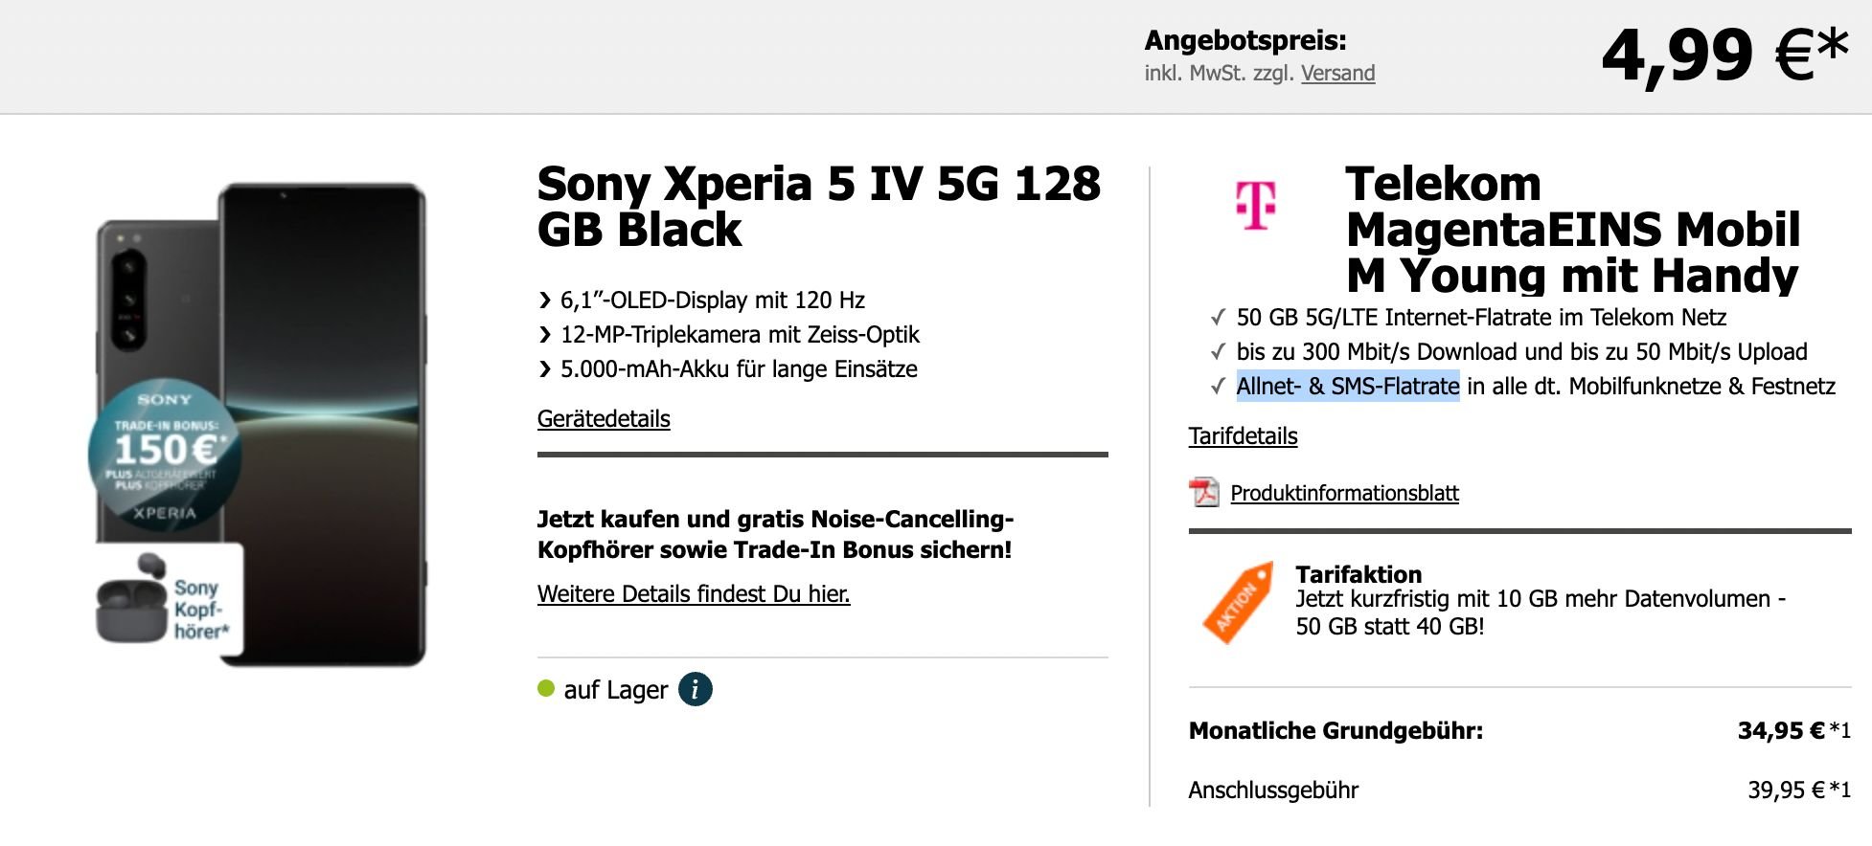Click the chevron beside 6,1"-OLED-Display line

(545, 301)
